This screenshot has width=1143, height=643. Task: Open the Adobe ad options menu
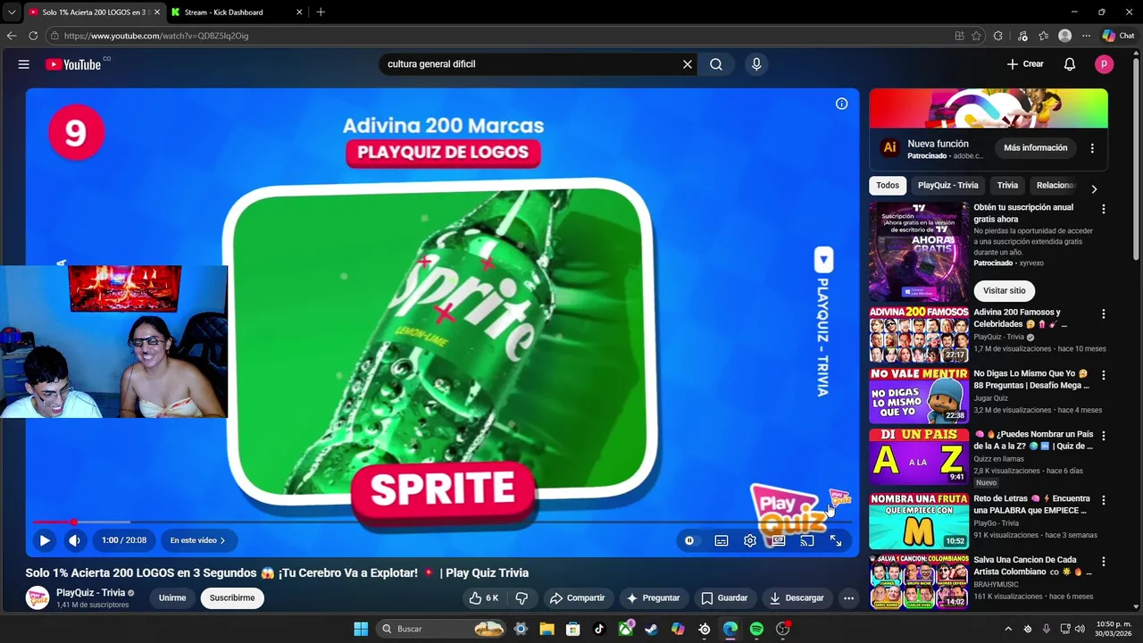pos(1092,148)
